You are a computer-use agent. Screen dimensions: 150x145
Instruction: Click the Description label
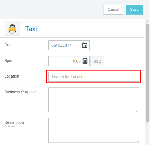(x=14, y=122)
